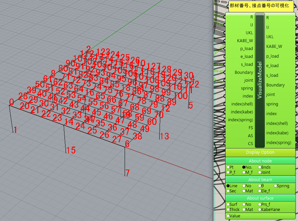Click the p_load output parameter

click(x=272, y=56)
